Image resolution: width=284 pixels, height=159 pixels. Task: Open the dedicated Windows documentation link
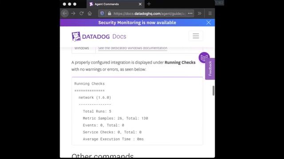133,48
